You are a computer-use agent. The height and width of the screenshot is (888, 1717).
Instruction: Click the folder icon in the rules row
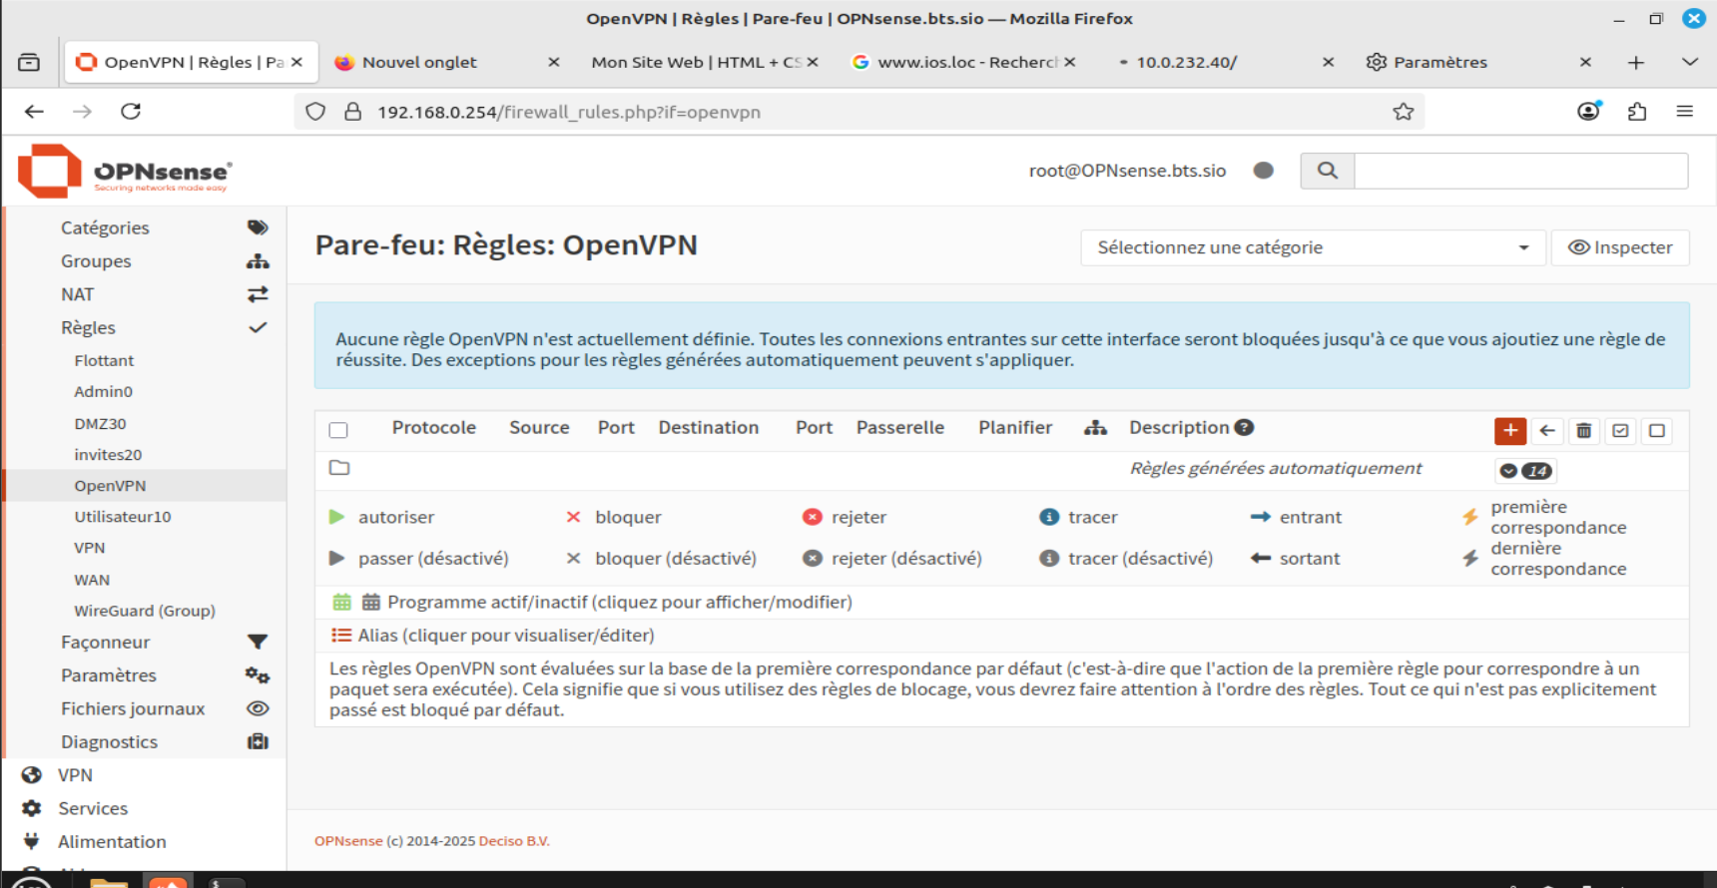click(339, 467)
